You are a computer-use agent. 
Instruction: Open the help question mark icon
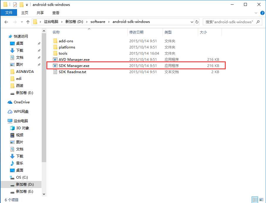pos(262,13)
